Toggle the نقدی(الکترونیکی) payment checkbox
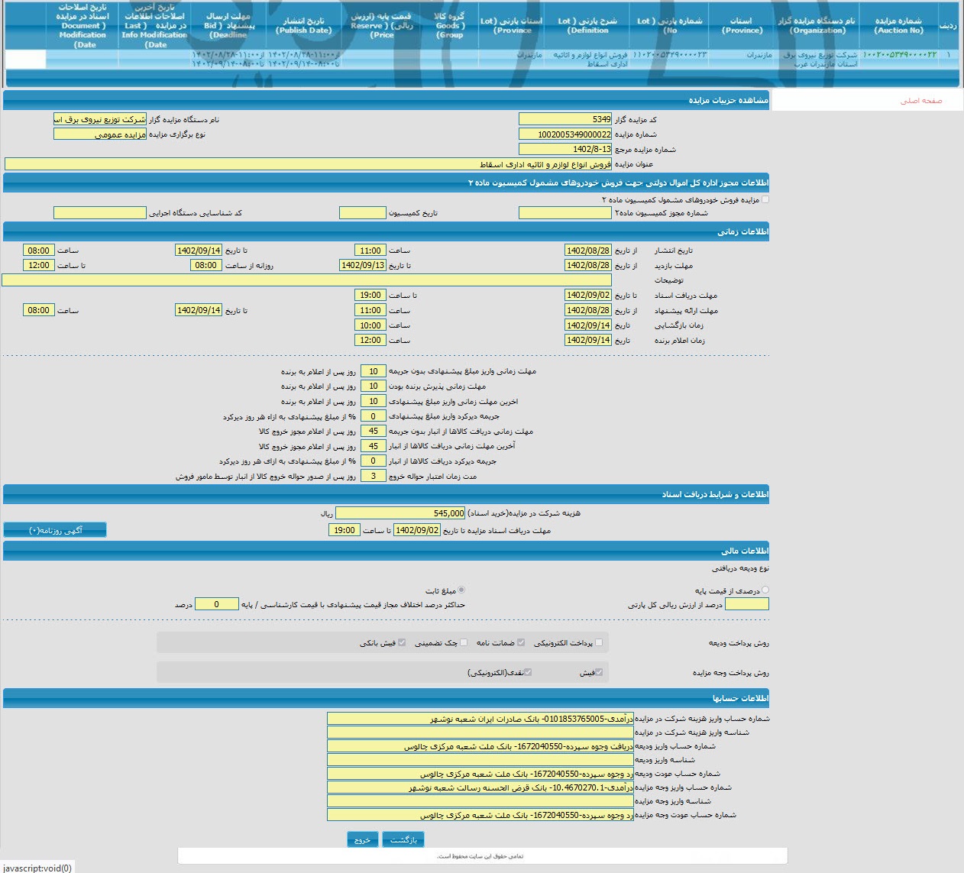The width and height of the screenshot is (964, 873). click(x=528, y=672)
